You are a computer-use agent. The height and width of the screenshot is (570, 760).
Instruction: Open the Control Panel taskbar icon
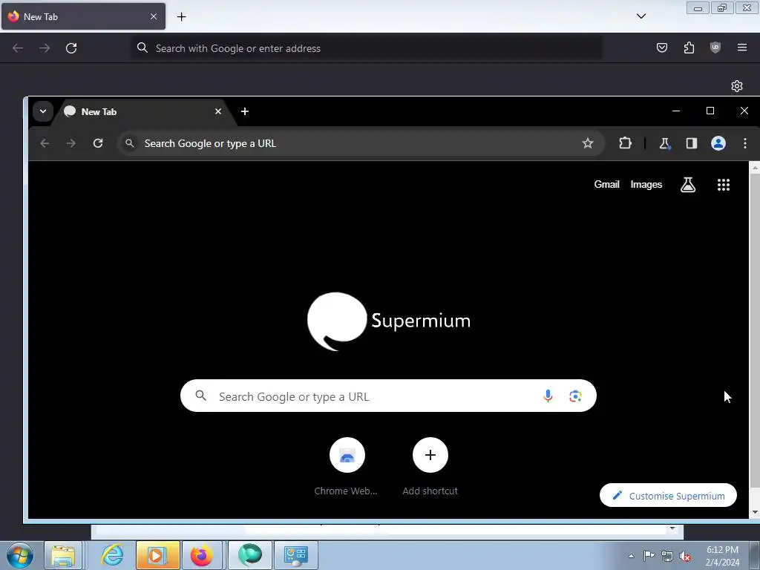pyautogui.click(x=296, y=555)
